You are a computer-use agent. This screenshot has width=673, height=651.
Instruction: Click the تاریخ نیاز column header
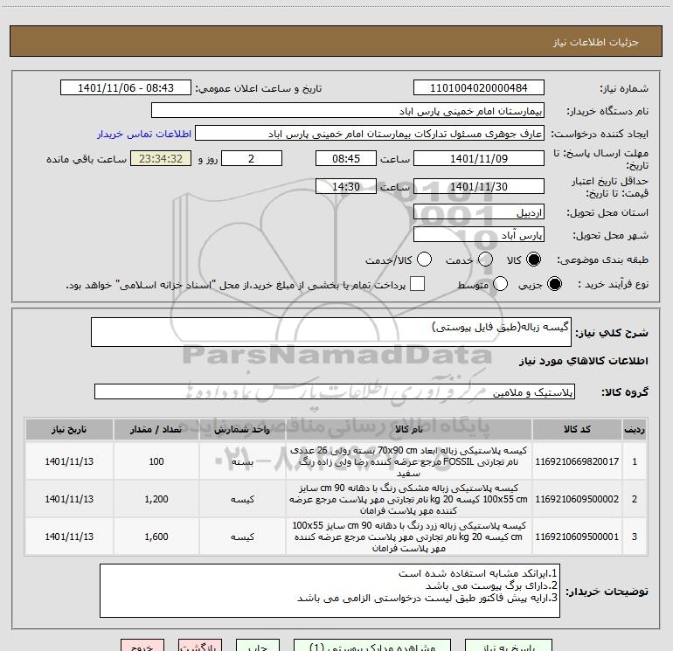69,430
